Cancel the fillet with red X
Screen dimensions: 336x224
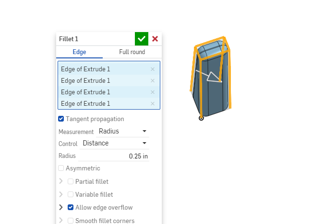(155, 39)
